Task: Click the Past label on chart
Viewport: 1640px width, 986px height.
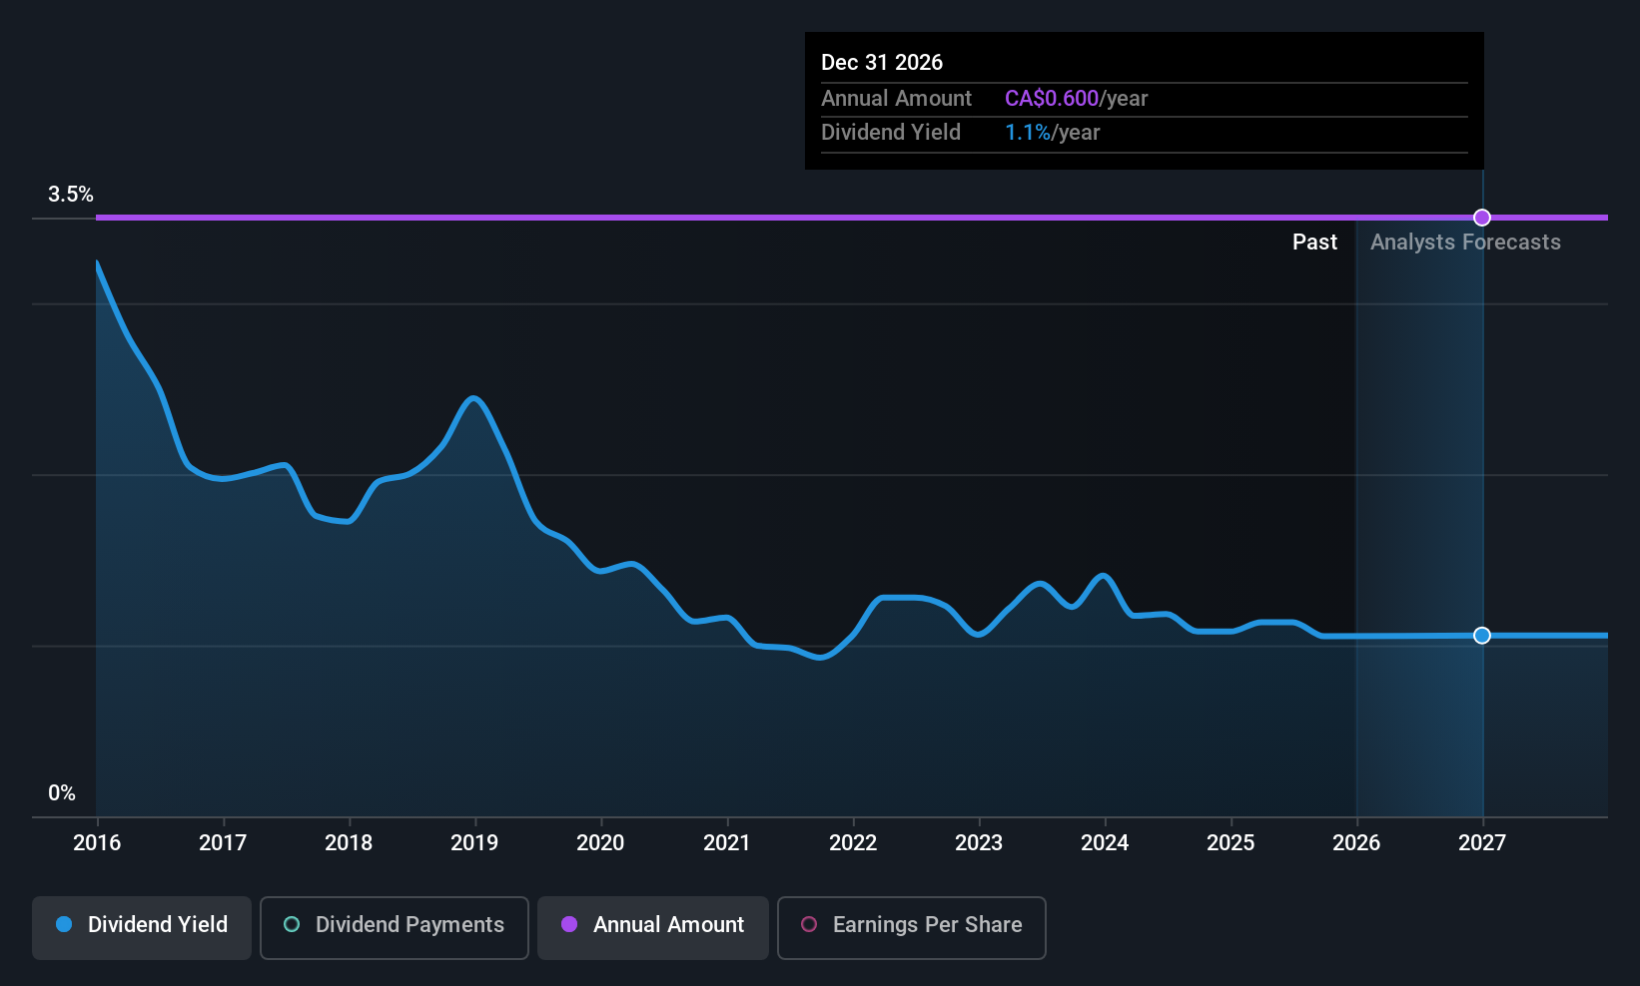Action: (x=1314, y=243)
